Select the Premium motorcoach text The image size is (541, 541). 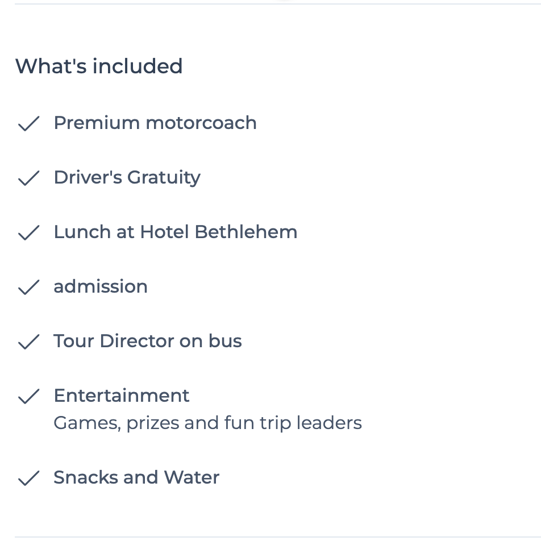pos(155,123)
